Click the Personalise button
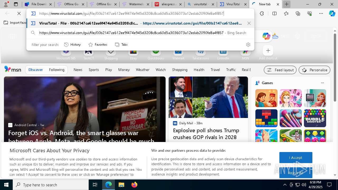 [x=314, y=70]
